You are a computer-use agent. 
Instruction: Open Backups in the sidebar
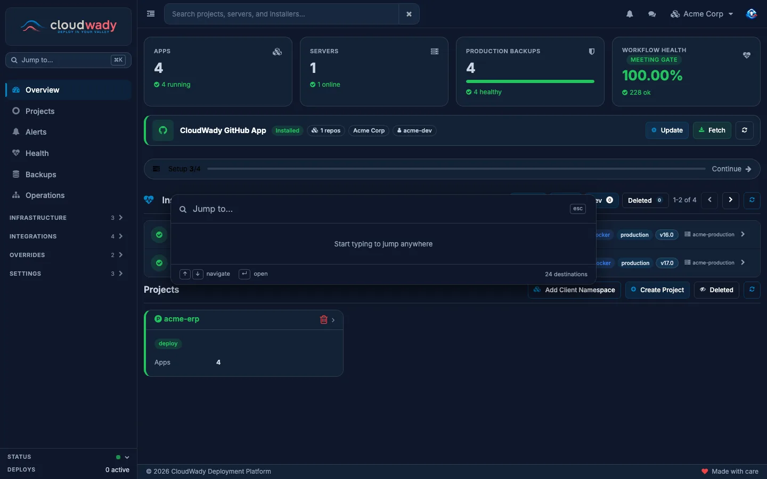click(68, 175)
